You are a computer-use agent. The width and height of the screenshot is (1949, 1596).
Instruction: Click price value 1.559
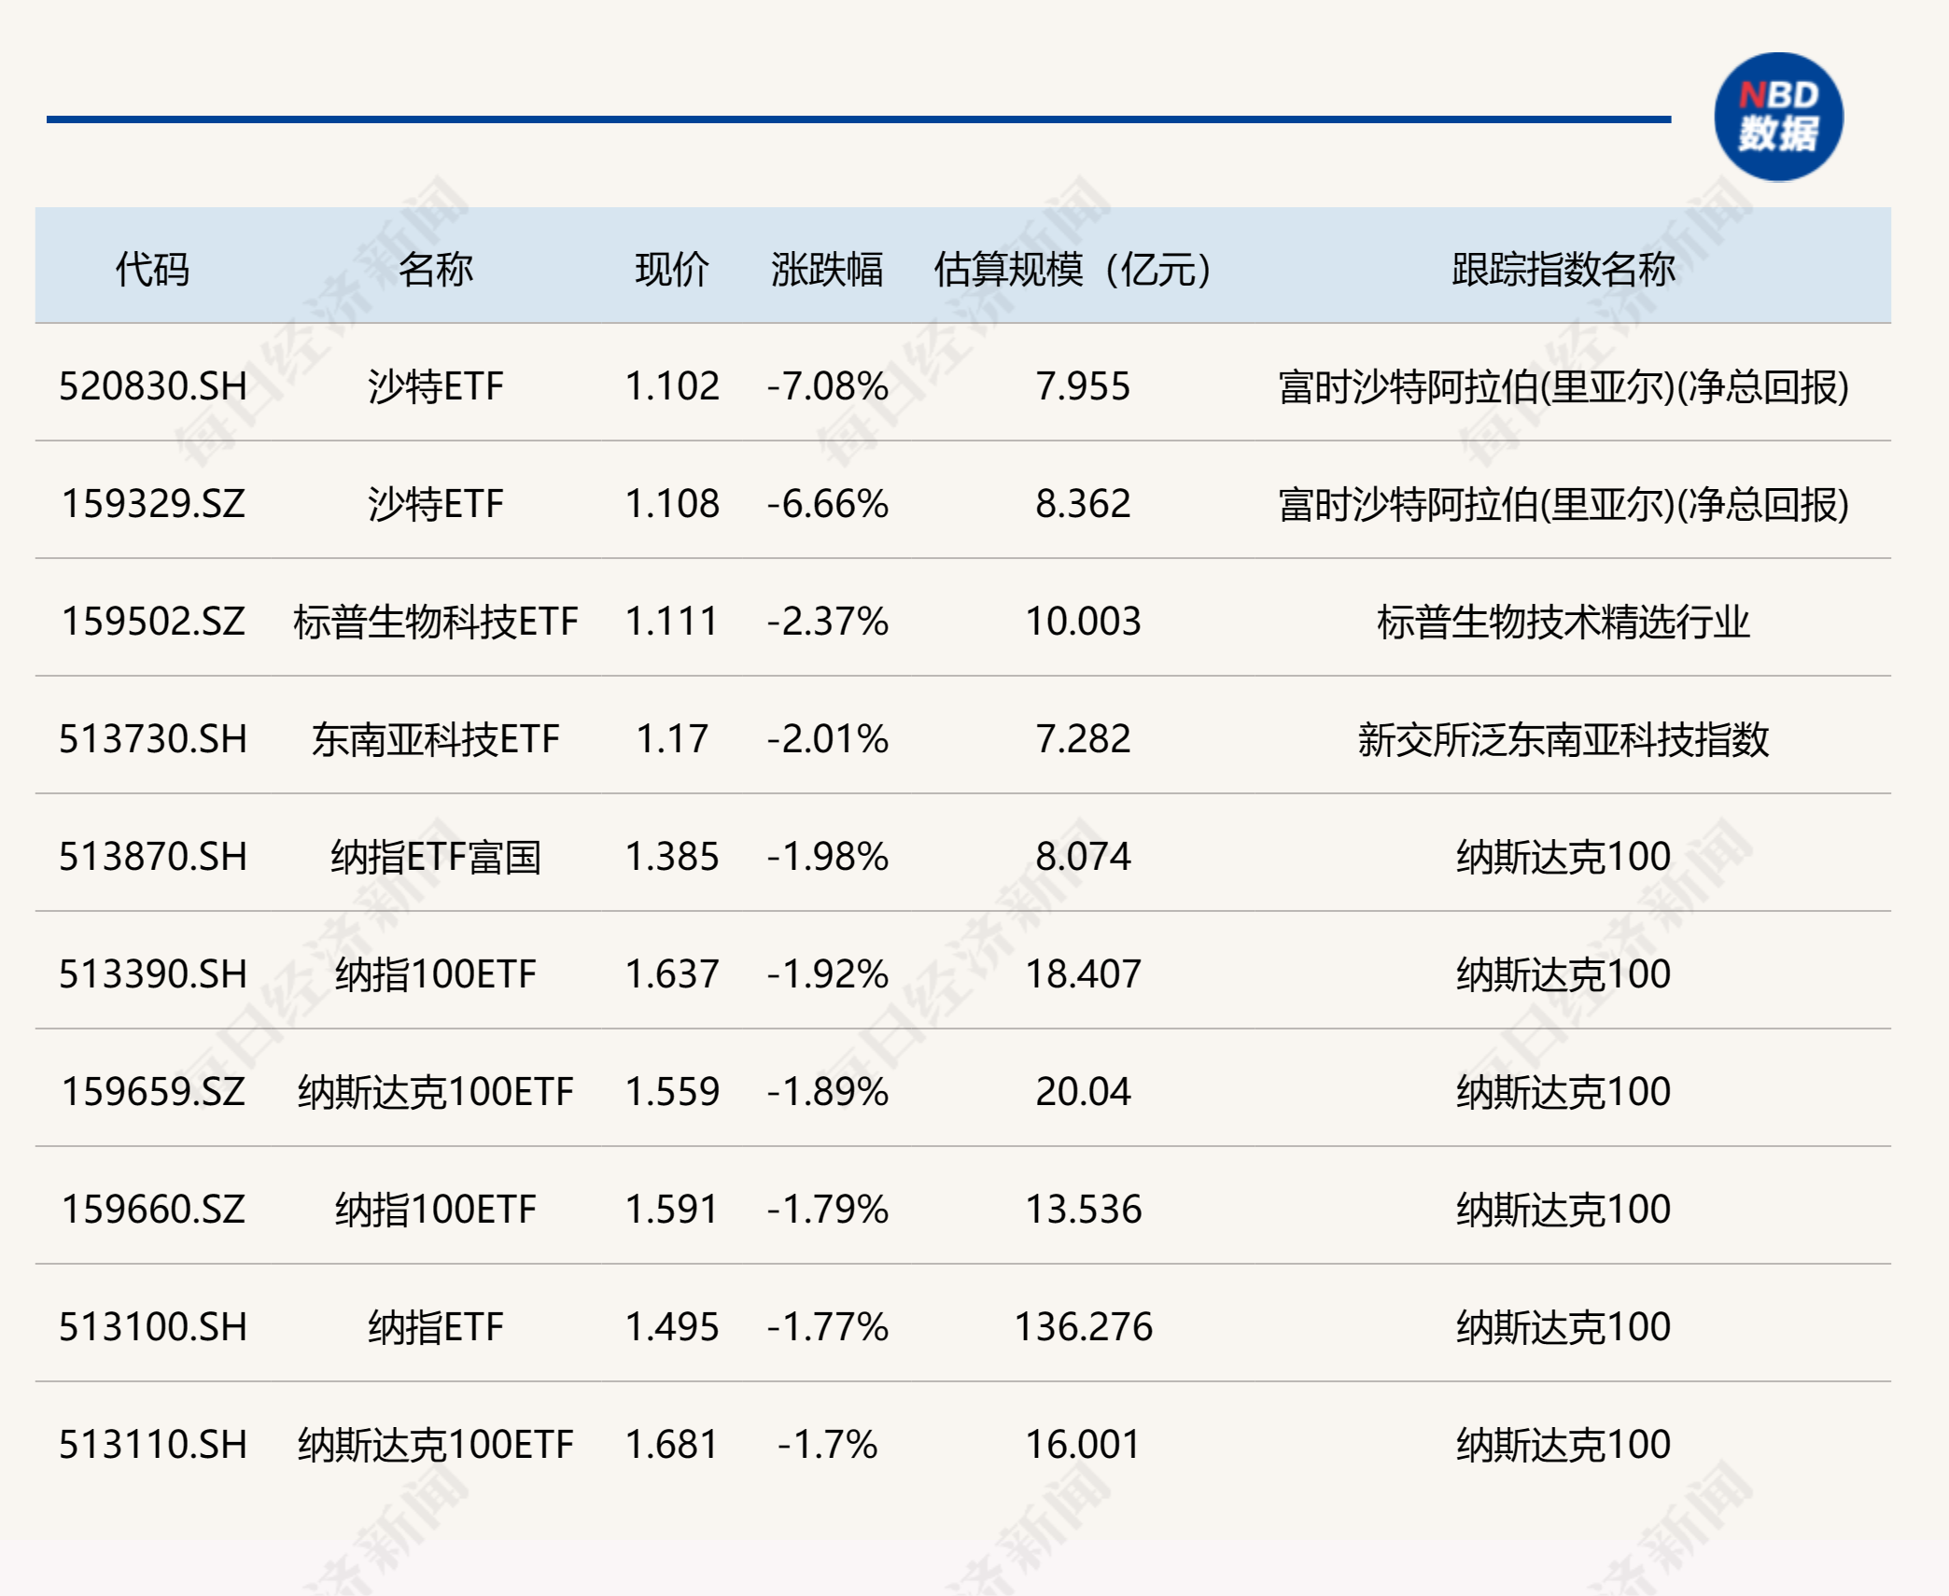pos(672,1092)
